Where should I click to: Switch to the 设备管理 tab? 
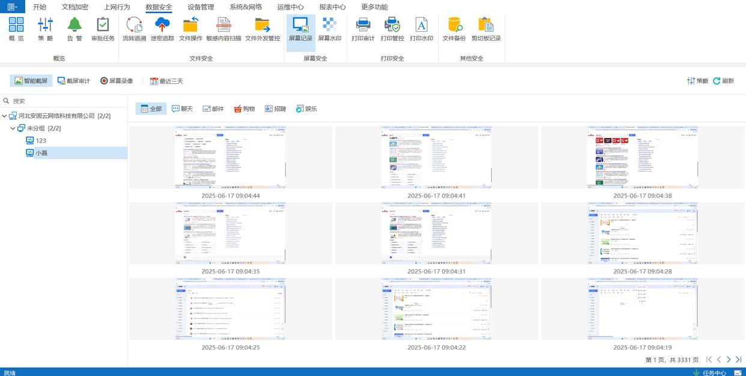coord(201,7)
